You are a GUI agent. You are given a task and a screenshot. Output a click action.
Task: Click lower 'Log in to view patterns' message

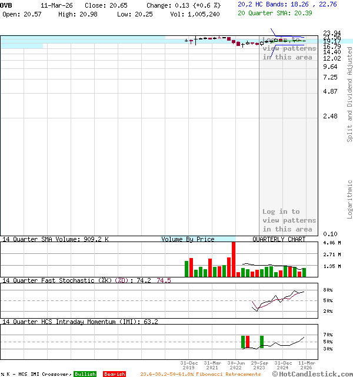[288, 220]
